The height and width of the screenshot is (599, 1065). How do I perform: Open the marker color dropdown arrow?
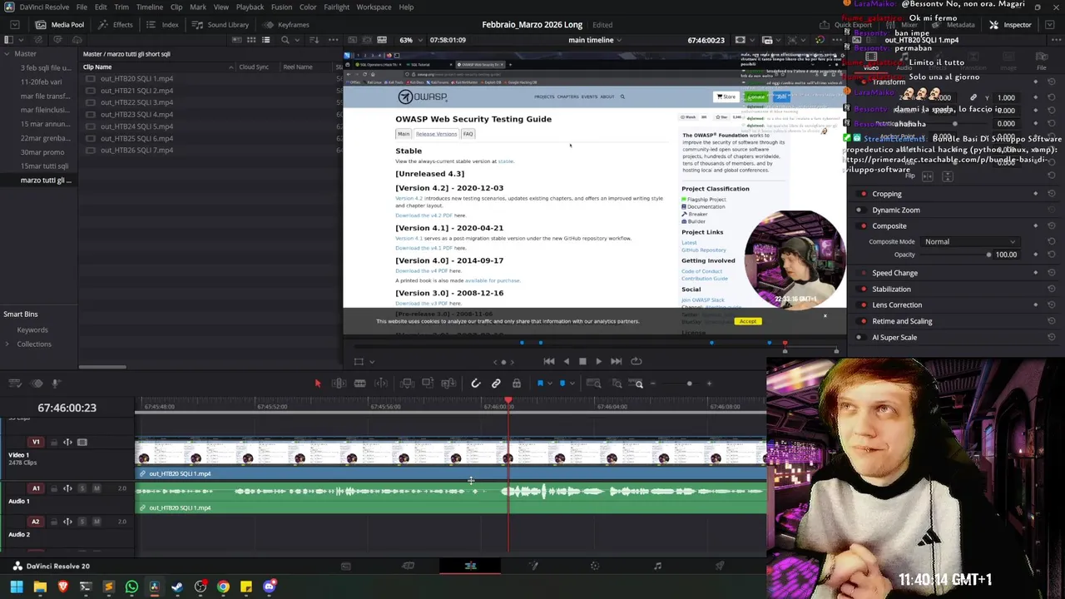(x=572, y=384)
